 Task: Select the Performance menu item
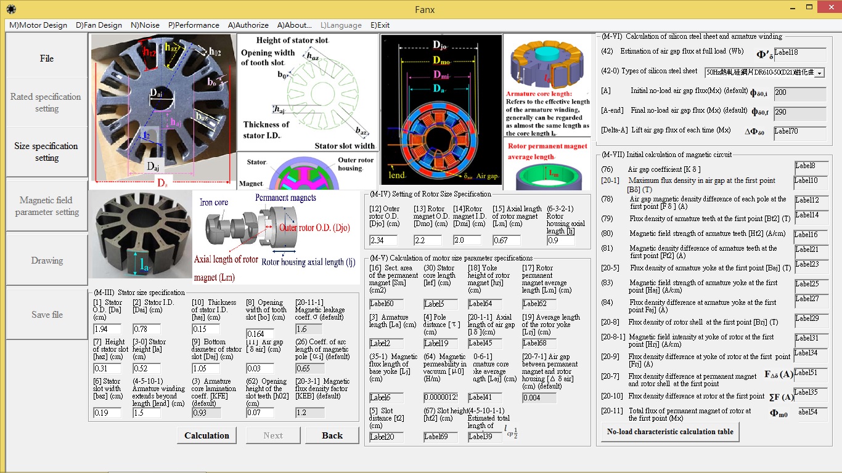point(194,25)
